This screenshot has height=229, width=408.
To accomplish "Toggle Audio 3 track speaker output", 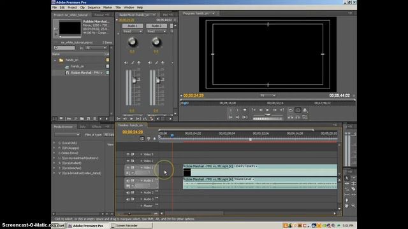I will click(127, 199).
